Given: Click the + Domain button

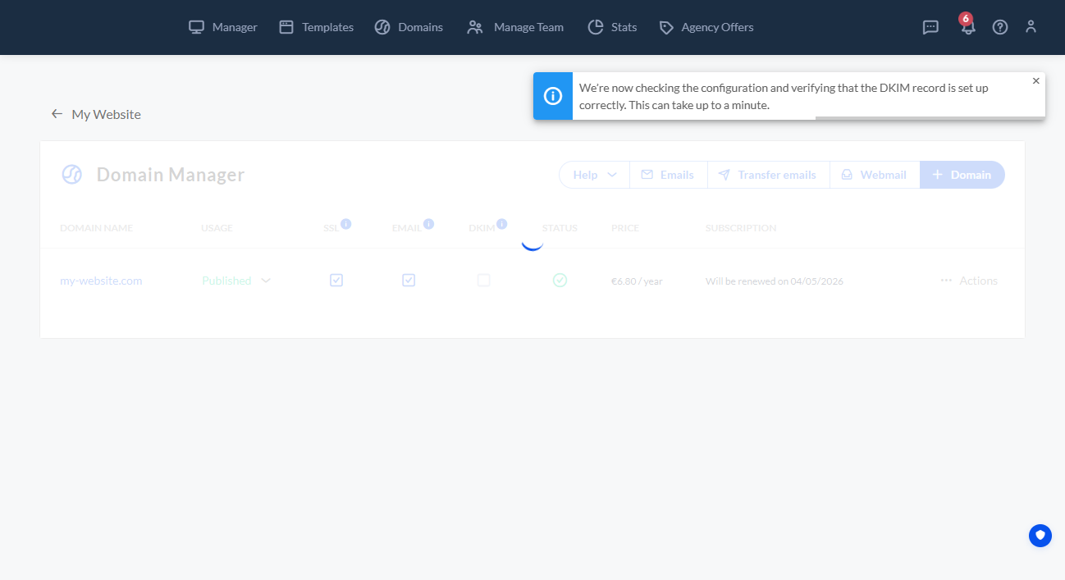Looking at the screenshot, I should click(x=962, y=174).
